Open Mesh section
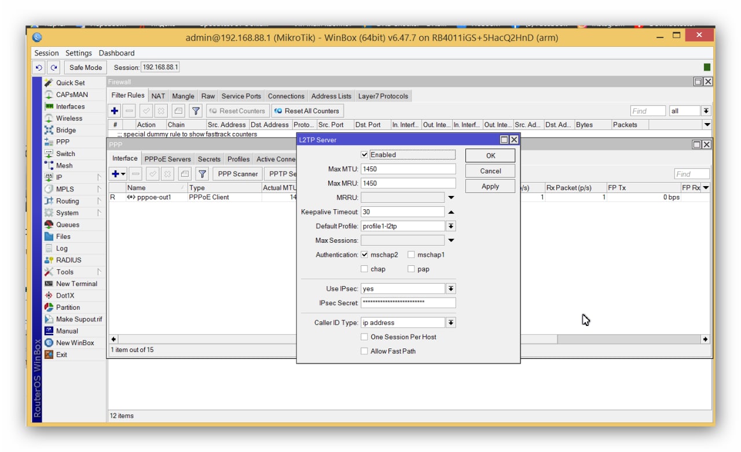Screen dimensions: 741x452 coord(64,165)
